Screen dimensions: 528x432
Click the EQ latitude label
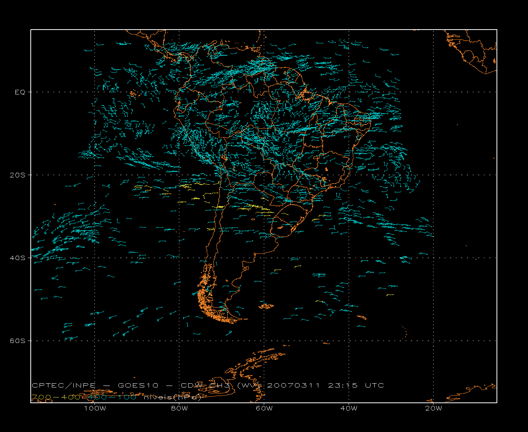(x=20, y=92)
